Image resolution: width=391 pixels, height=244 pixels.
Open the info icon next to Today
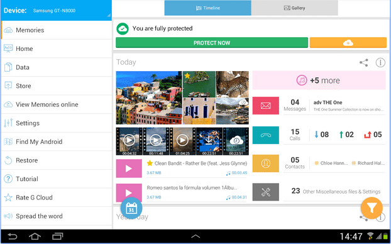(x=380, y=63)
